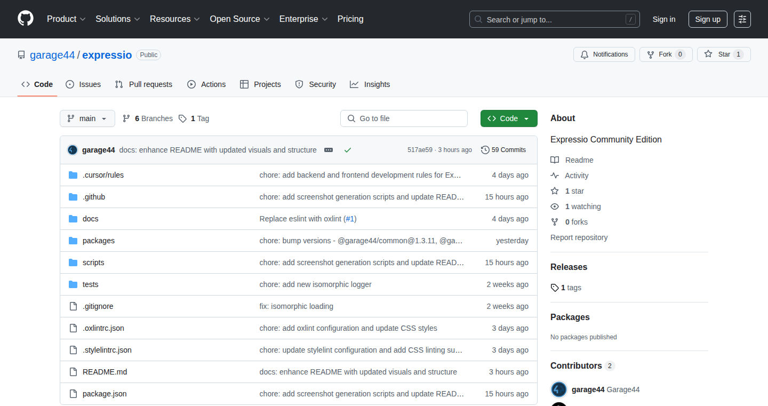This screenshot has width=768, height=406.
Task: Click the garage44 avatar in commit bar
Action: [73, 150]
